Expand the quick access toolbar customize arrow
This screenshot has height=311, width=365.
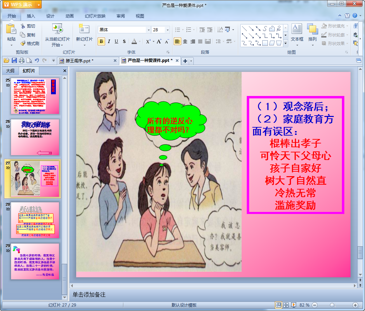click(x=53, y=61)
